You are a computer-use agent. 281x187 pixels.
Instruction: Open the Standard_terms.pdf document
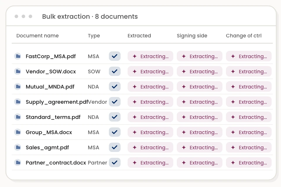pos(53,117)
